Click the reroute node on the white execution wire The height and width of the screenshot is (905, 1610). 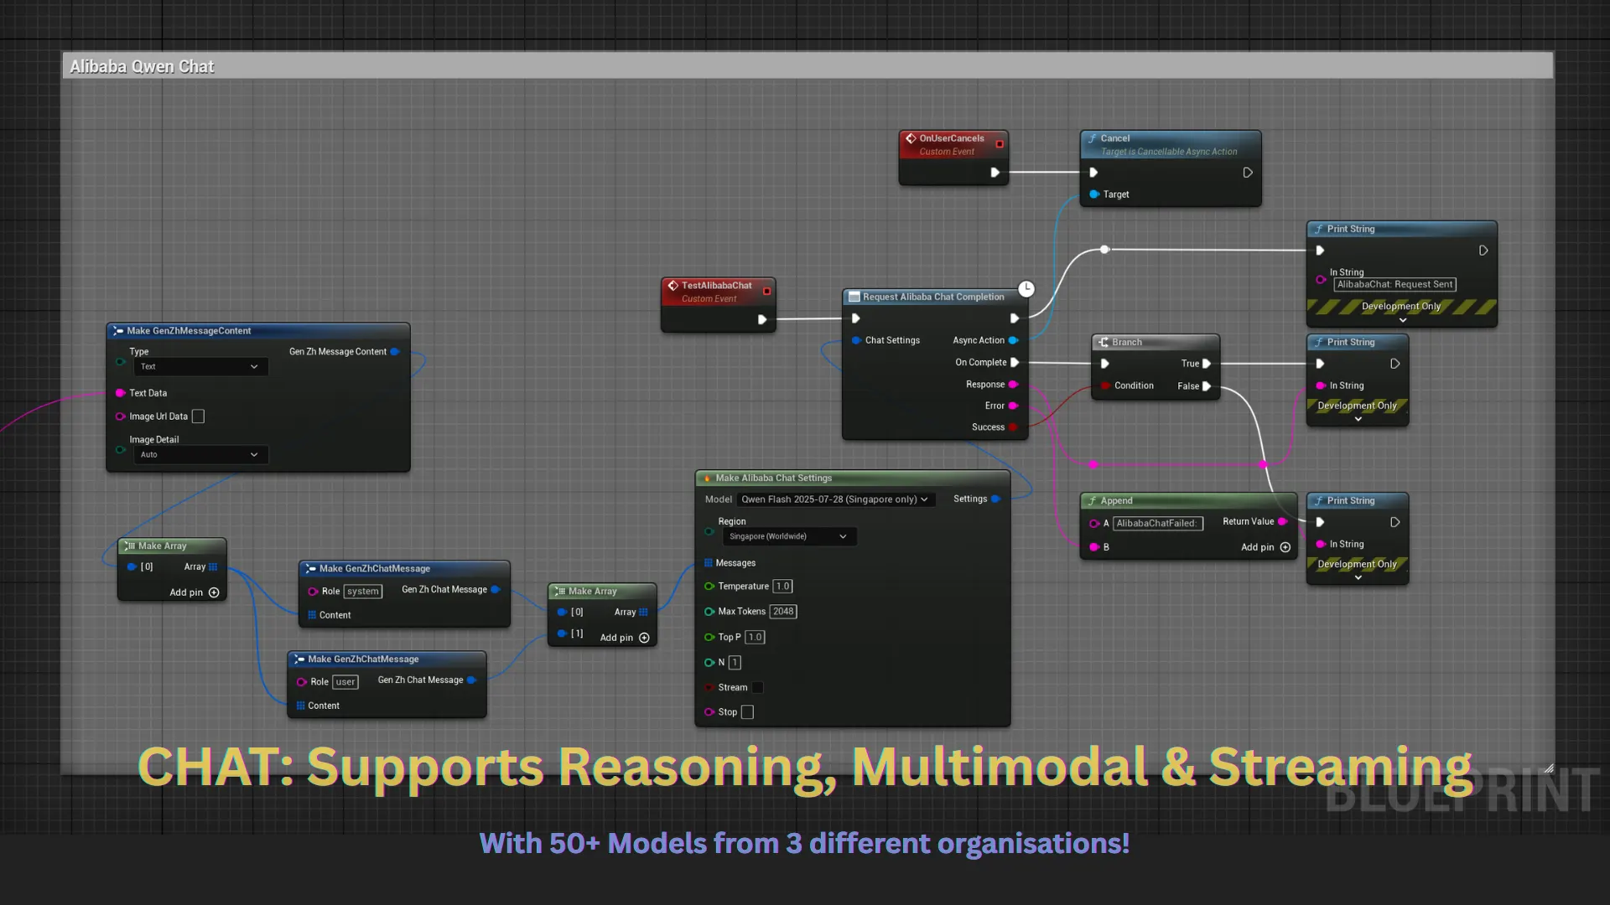pyautogui.click(x=1105, y=250)
